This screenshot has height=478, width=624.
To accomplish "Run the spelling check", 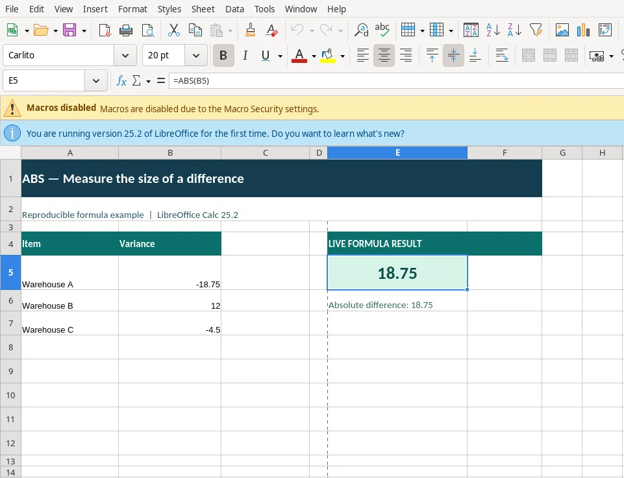I will (x=382, y=30).
